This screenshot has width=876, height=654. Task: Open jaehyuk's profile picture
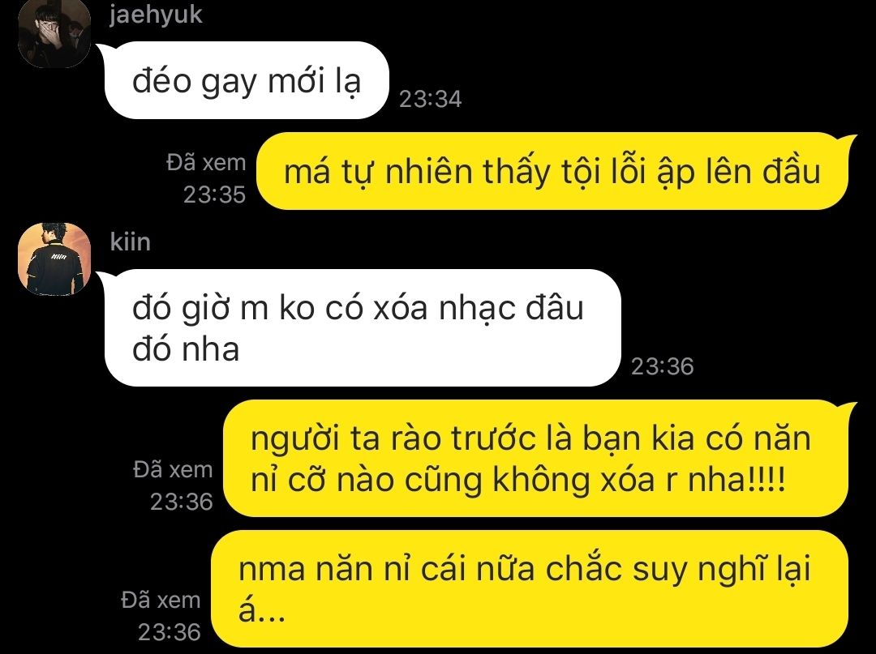pos(54,32)
